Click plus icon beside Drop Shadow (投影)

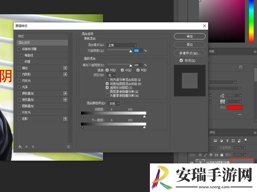click(65, 119)
